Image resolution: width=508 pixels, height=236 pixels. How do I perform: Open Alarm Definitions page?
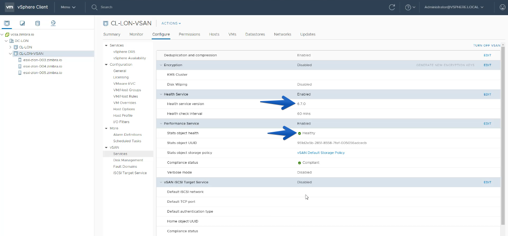tap(127, 134)
